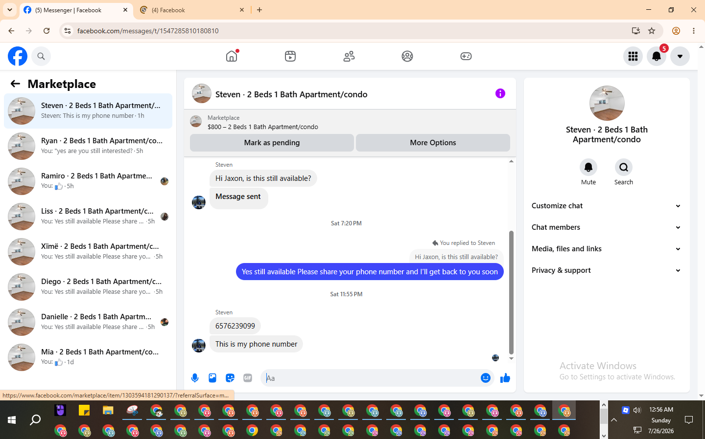Viewport: 705px width, 439px height.
Task: Search in conversation using magnifier icon
Action: 624,168
